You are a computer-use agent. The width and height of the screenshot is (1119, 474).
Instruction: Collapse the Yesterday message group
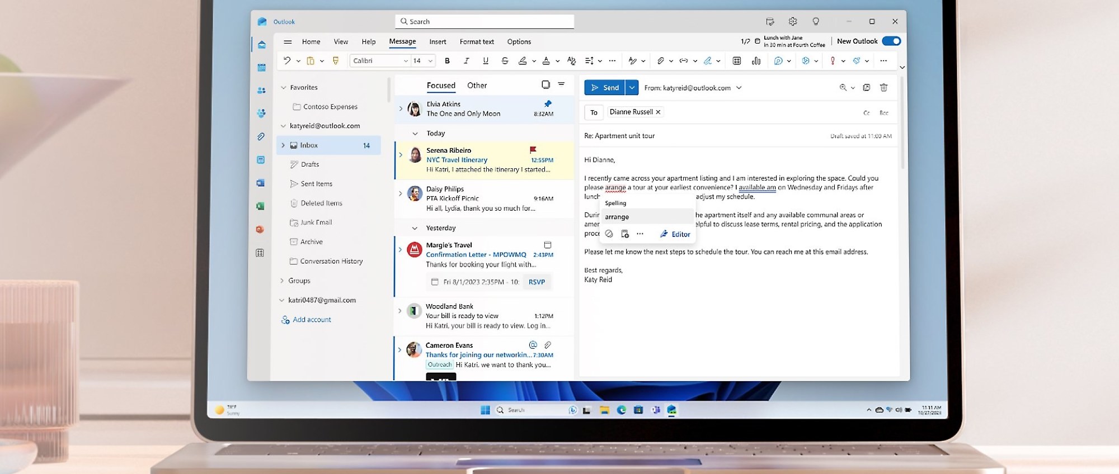[415, 228]
